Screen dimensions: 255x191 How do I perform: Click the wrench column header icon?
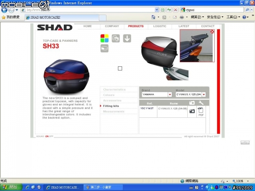pos(201,103)
